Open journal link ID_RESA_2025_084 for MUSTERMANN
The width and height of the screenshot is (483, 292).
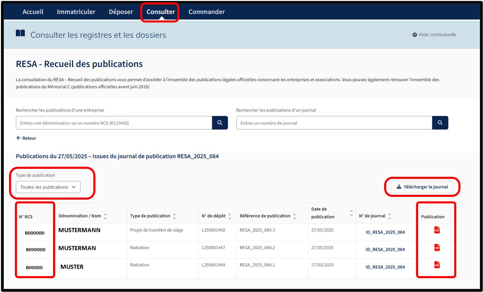pos(385,232)
